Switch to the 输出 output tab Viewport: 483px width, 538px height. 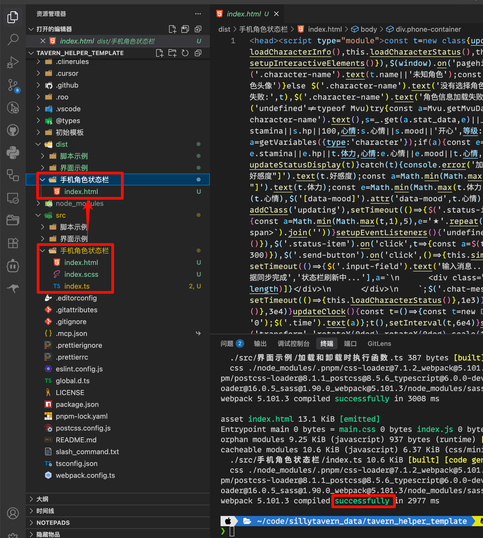pyautogui.click(x=260, y=343)
